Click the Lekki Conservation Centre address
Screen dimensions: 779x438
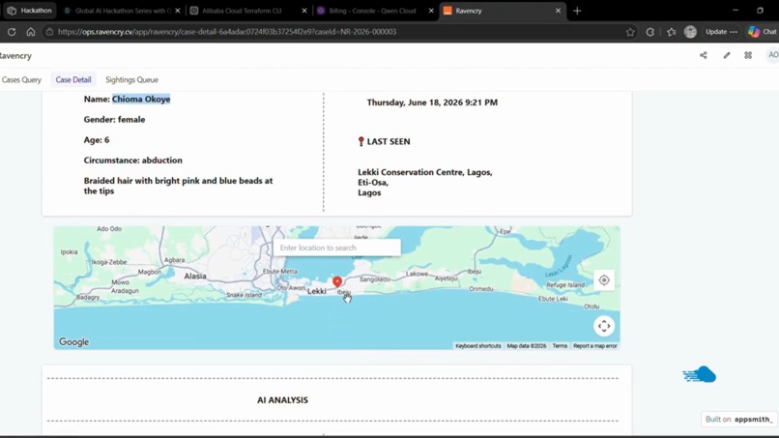(424, 183)
